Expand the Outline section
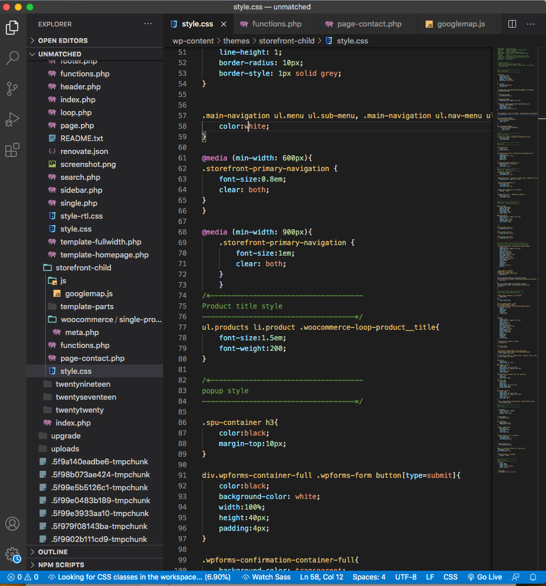 (x=95, y=552)
